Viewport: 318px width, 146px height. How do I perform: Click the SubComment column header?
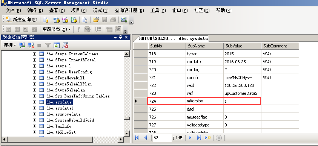tap(280, 46)
